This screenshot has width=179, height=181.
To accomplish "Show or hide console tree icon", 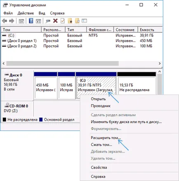I will pos(21,21).
